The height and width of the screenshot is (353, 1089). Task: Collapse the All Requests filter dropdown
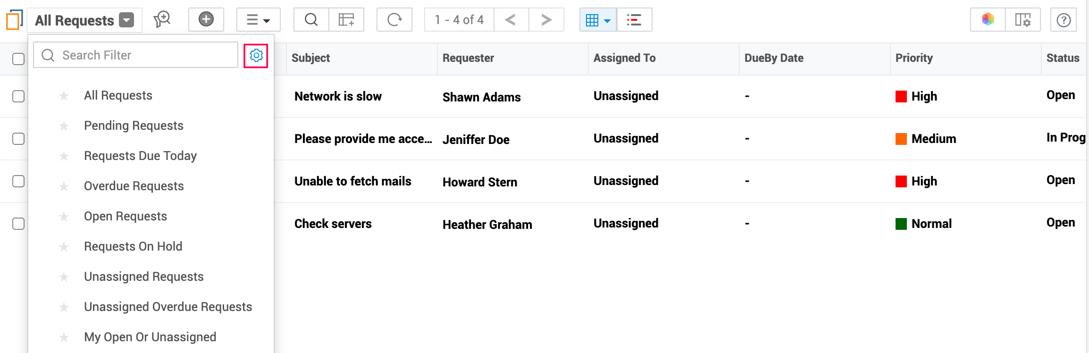point(126,20)
